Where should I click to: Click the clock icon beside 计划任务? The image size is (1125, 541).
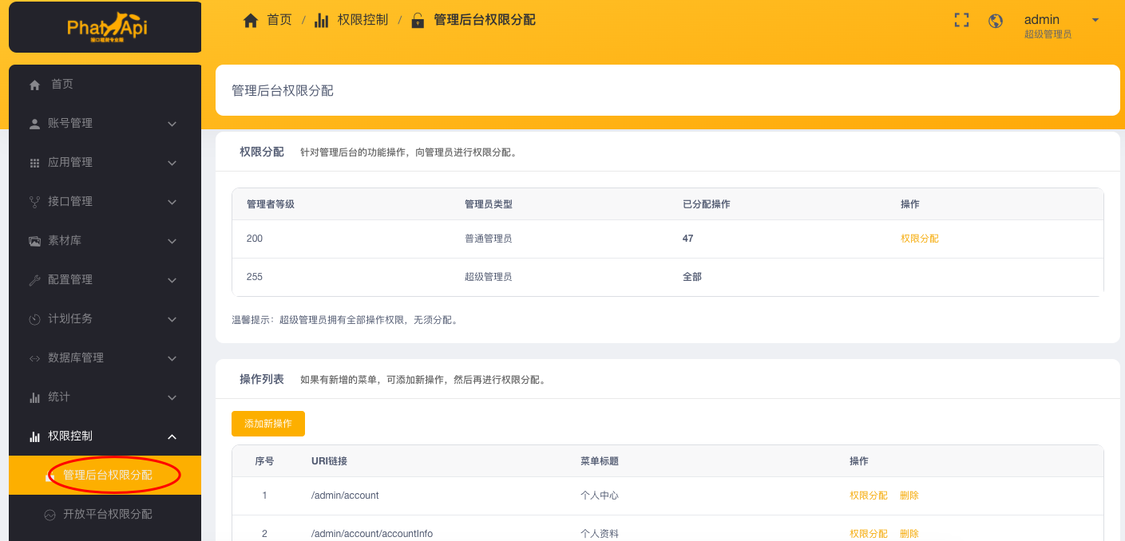pos(34,319)
